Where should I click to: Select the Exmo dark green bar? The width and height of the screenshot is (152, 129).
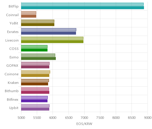38,58
